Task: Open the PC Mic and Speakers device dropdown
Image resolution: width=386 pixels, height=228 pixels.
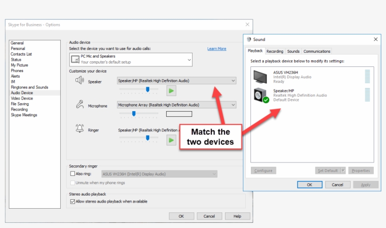Action: click(x=189, y=60)
